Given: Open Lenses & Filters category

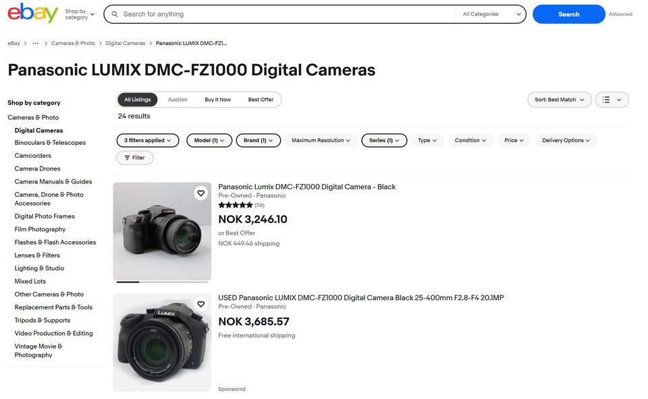Looking at the screenshot, I should pos(37,255).
